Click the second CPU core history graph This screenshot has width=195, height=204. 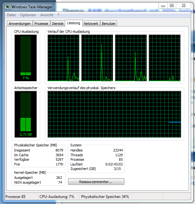(97, 58)
